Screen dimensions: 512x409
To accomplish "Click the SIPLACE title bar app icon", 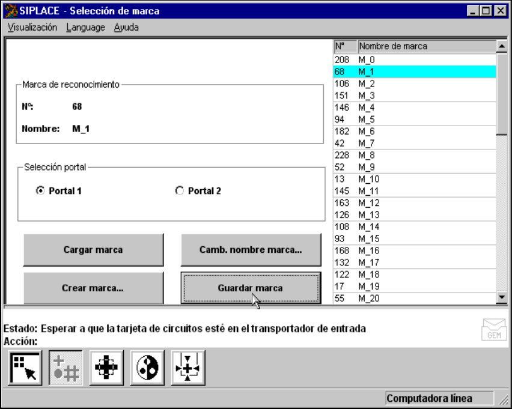I will coord(11,11).
